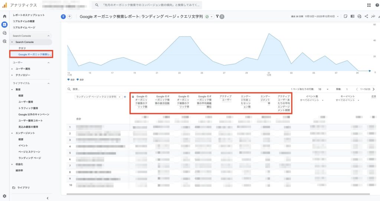Collapse the Search Console section chevron

point(48,36)
